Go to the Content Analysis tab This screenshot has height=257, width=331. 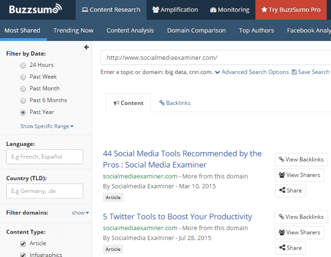[x=130, y=30]
